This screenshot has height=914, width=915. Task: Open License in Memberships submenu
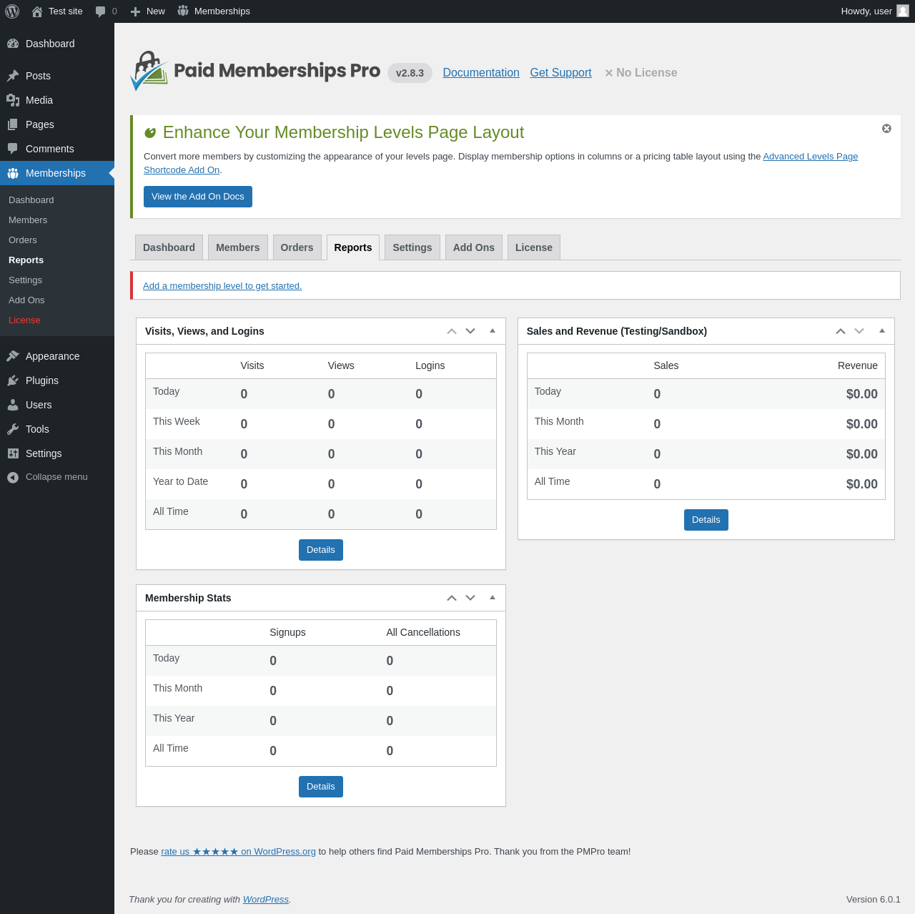point(24,320)
